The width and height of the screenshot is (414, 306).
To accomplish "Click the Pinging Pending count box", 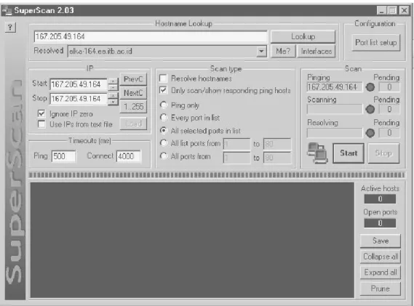I will point(389,87).
